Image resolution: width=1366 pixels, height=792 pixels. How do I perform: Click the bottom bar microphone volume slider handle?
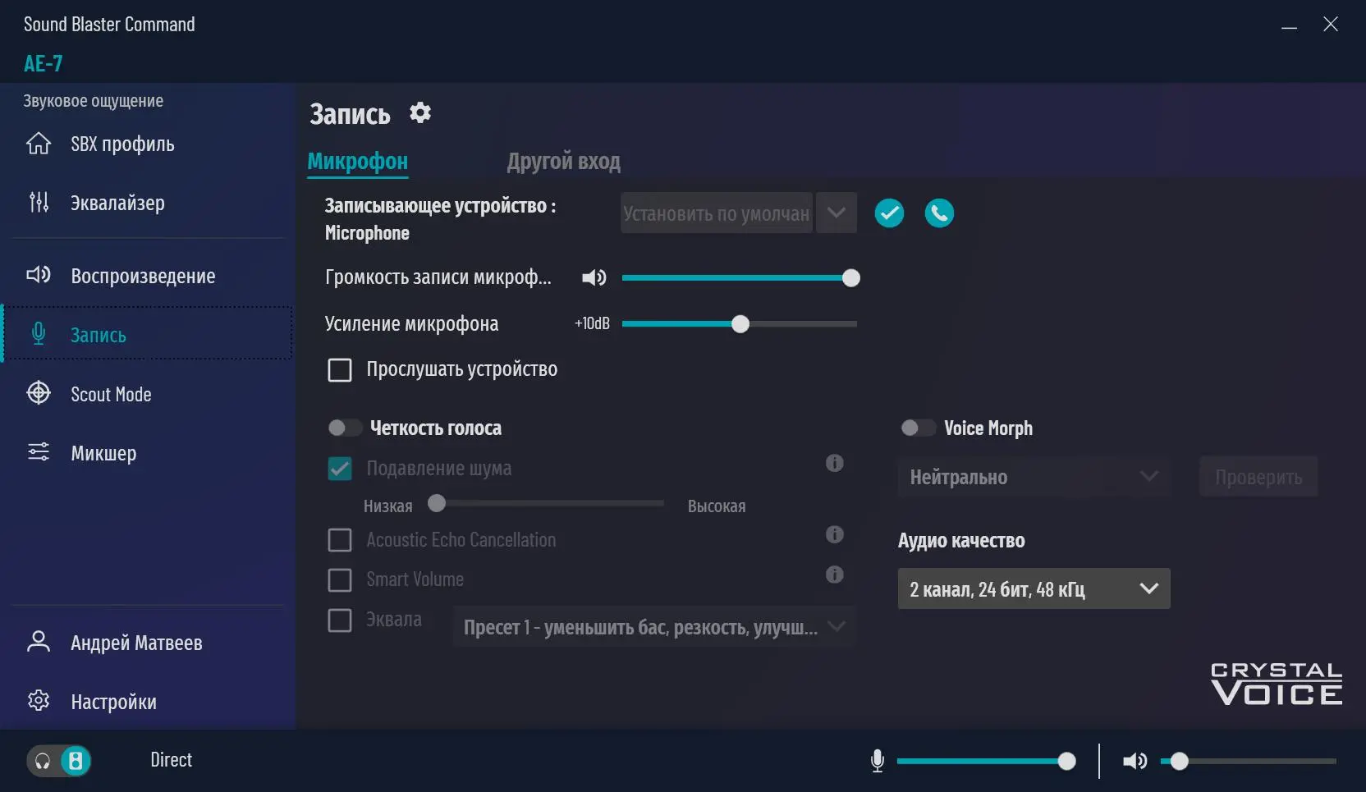(1067, 762)
